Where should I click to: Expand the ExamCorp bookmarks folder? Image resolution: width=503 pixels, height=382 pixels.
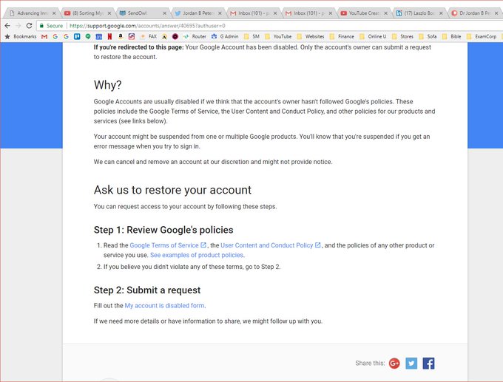482,36
